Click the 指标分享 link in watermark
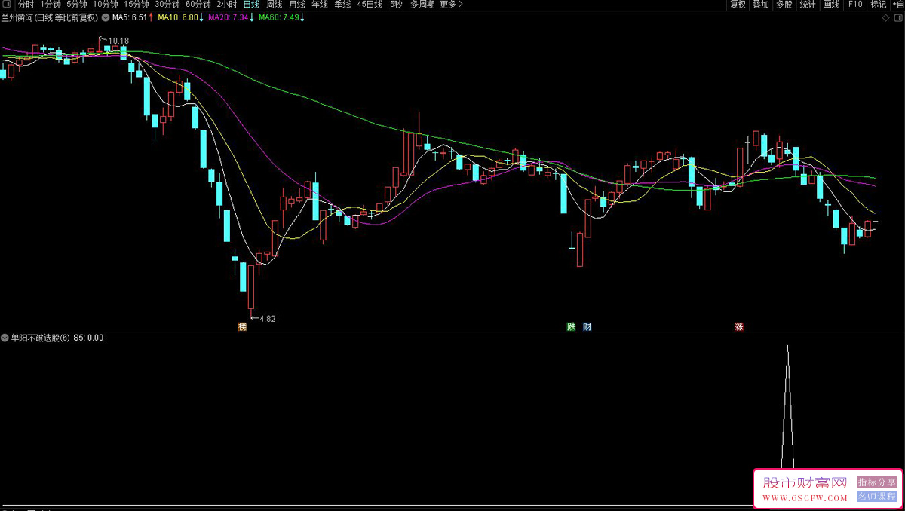Screen dimensions: 905x511 point(876,482)
